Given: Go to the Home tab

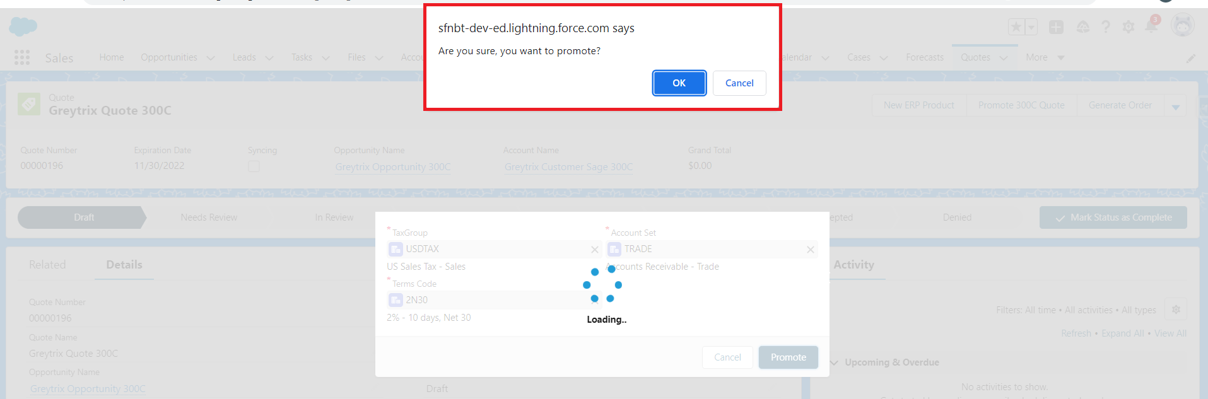Looking at the screenshot, I should click(x=112, y=57).
